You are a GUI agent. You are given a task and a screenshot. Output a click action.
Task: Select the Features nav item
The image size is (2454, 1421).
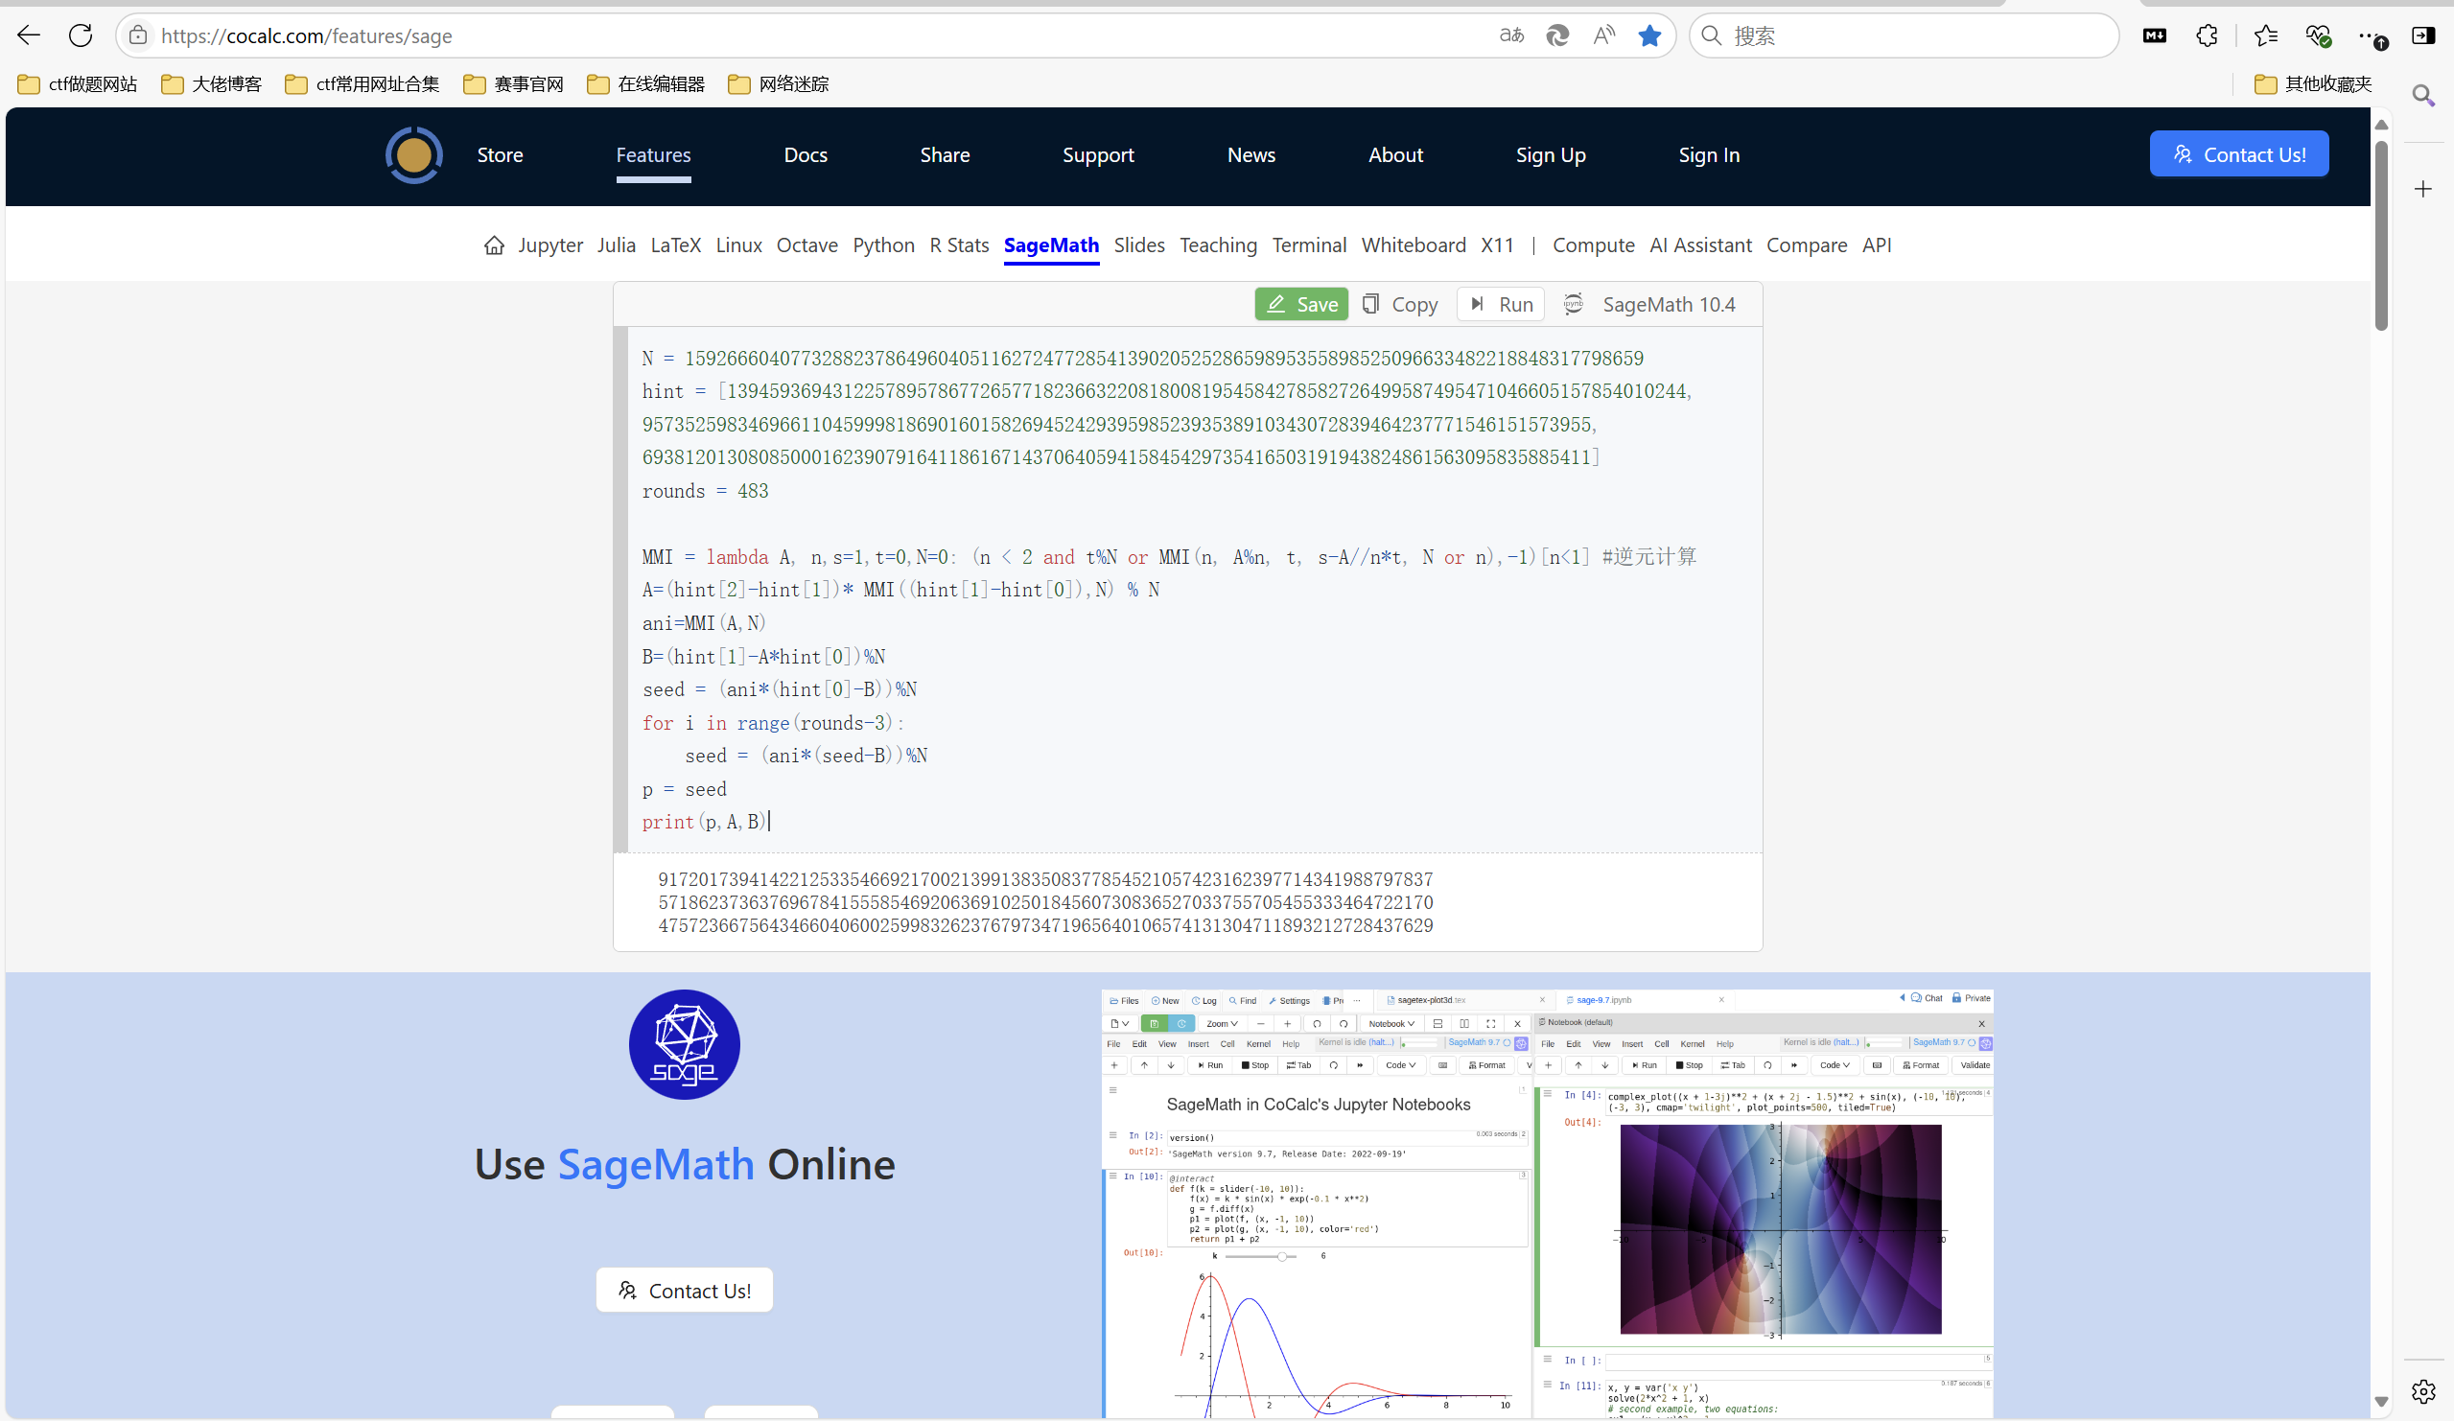tap(653, 155)
